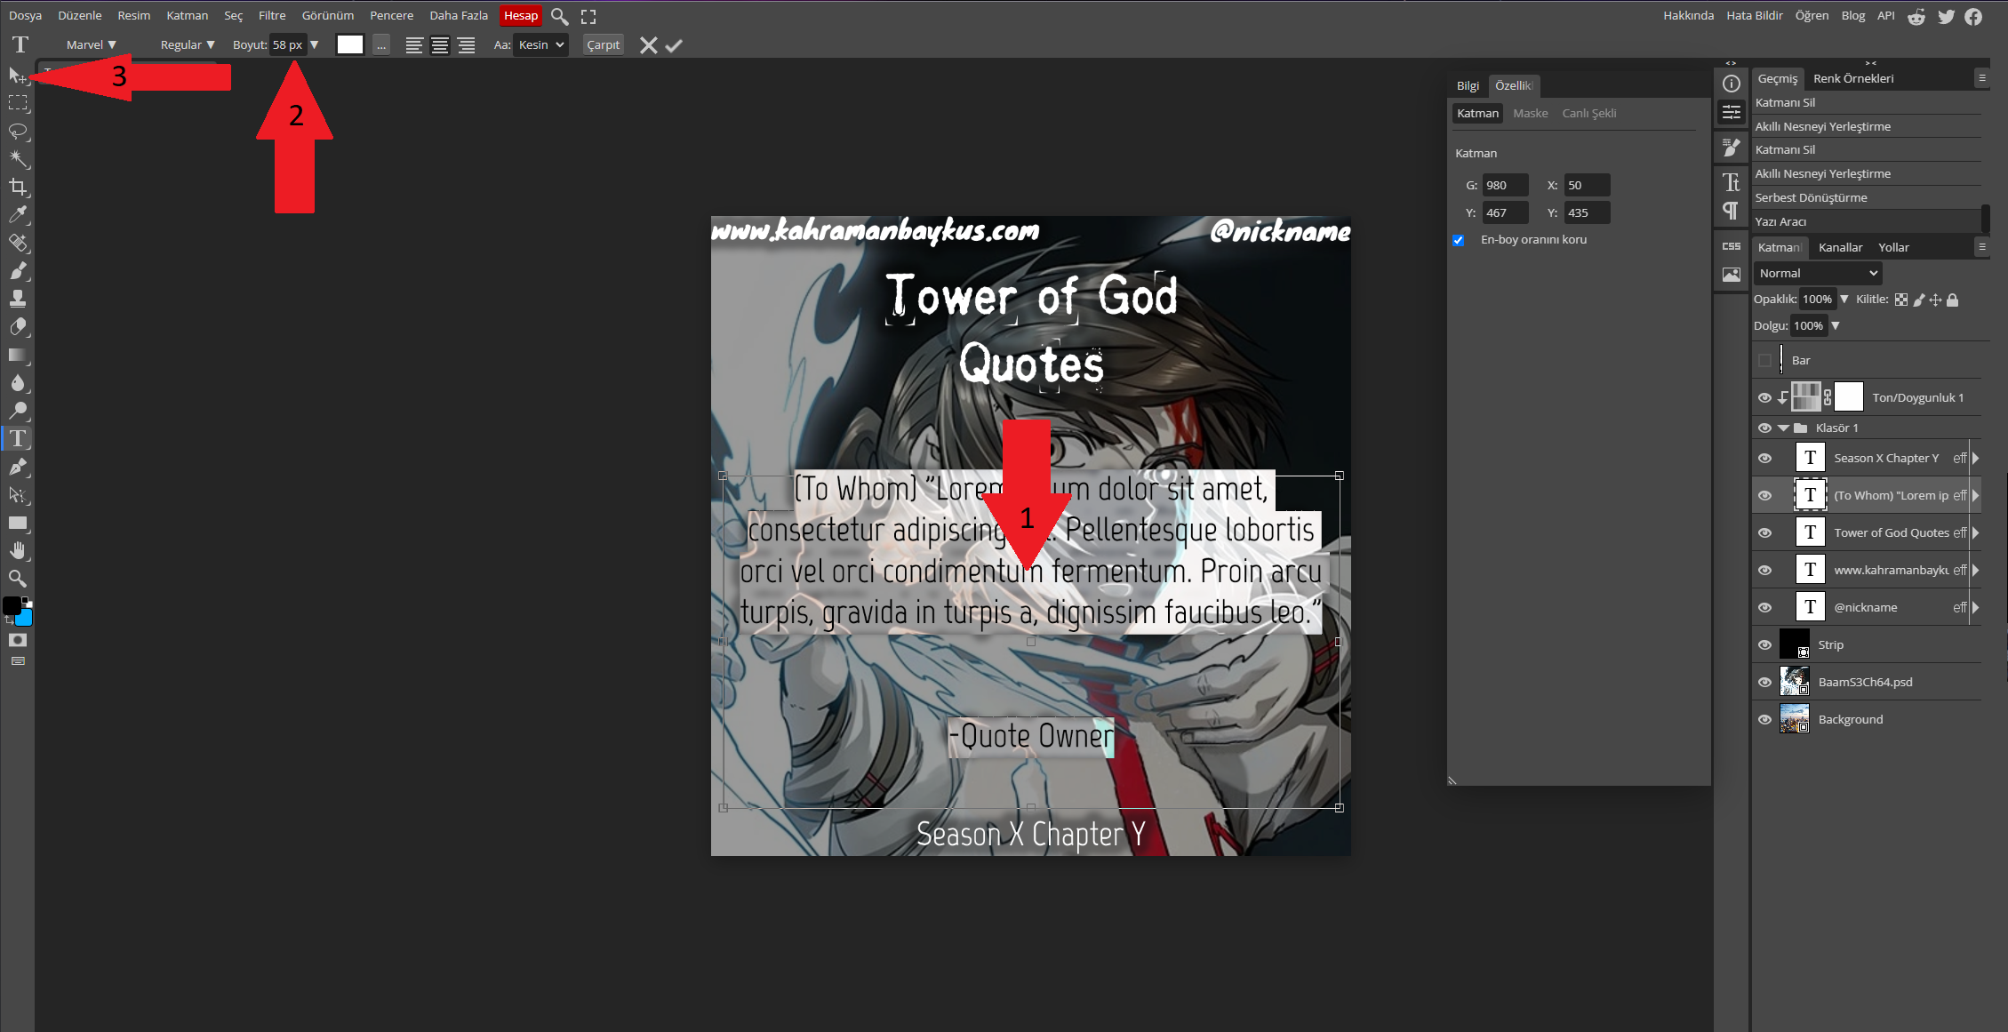The image size is (2008, 1032).
Task: Open the Kesin anti-aliasing dropdown
Action: 540,44
